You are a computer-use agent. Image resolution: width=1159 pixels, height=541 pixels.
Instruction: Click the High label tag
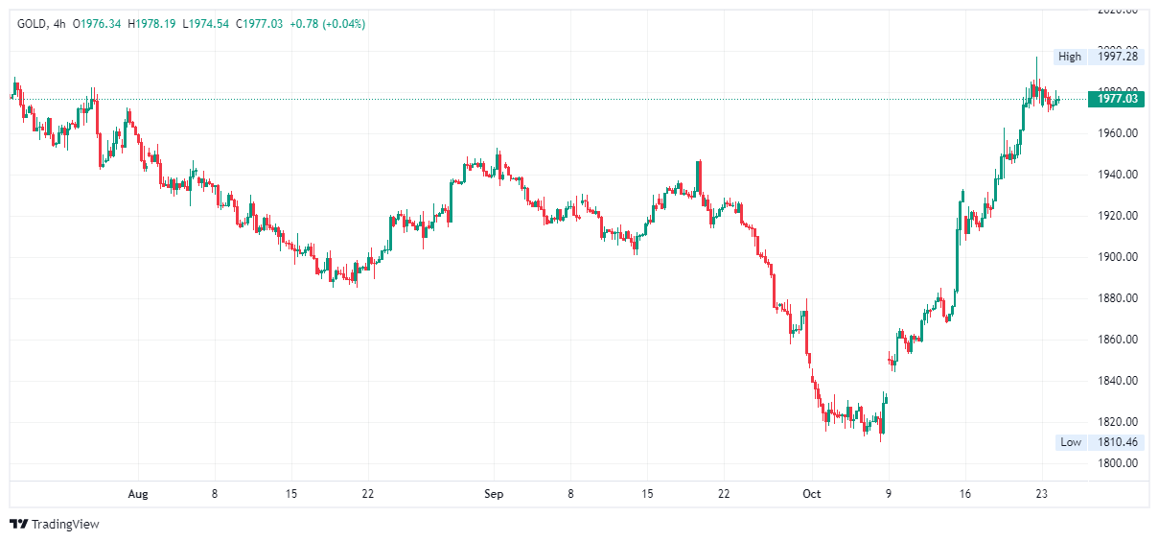click(1069, 57)
